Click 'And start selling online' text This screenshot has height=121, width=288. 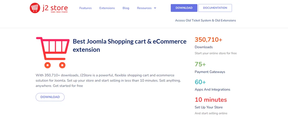click(x=211, y=113)
